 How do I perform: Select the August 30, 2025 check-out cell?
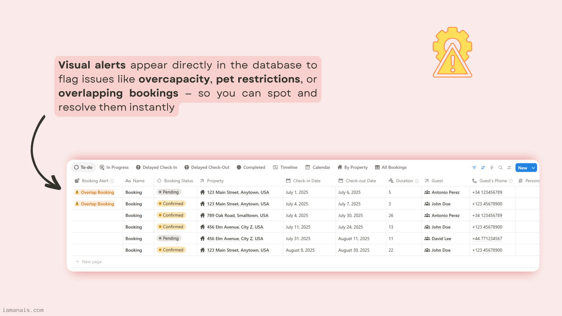point(361,250)
